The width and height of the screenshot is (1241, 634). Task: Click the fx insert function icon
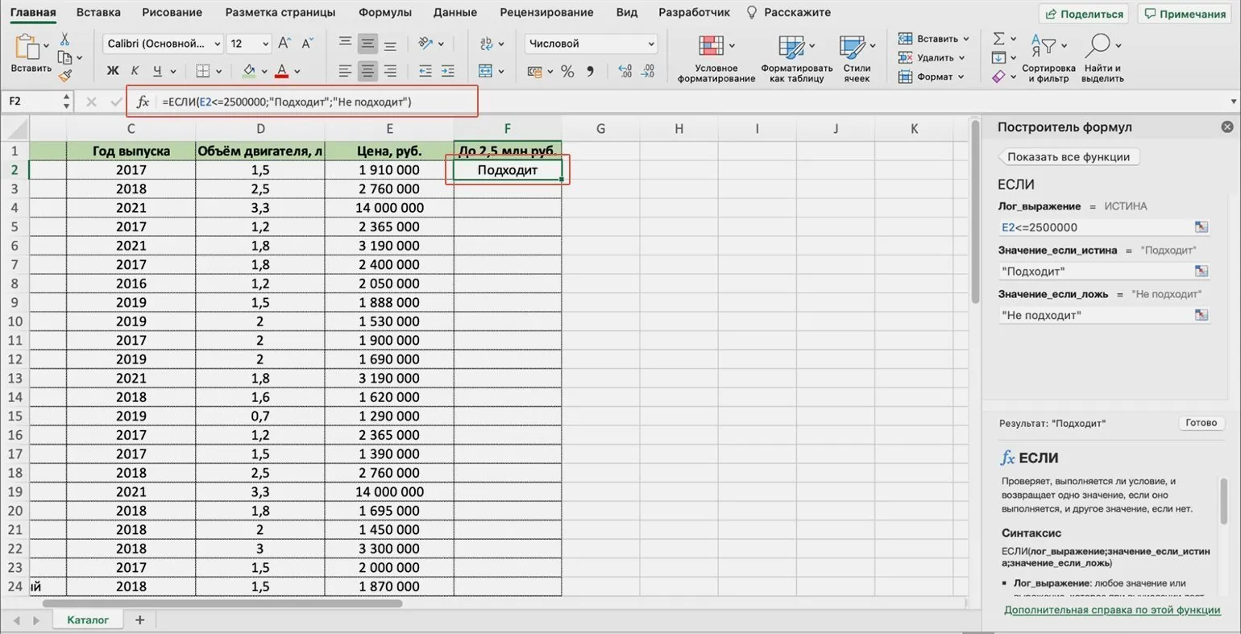click(143, 102)
